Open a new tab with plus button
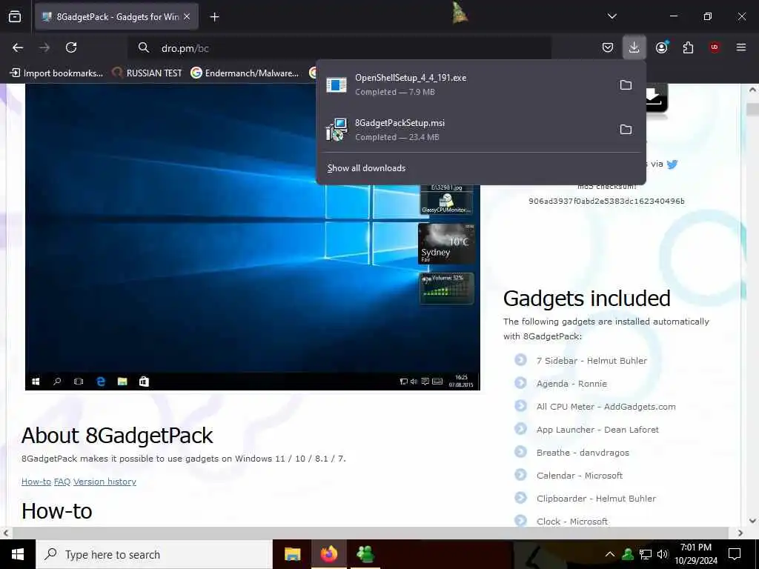Viewport: 759px width, 569px height. tap(214, 17)
